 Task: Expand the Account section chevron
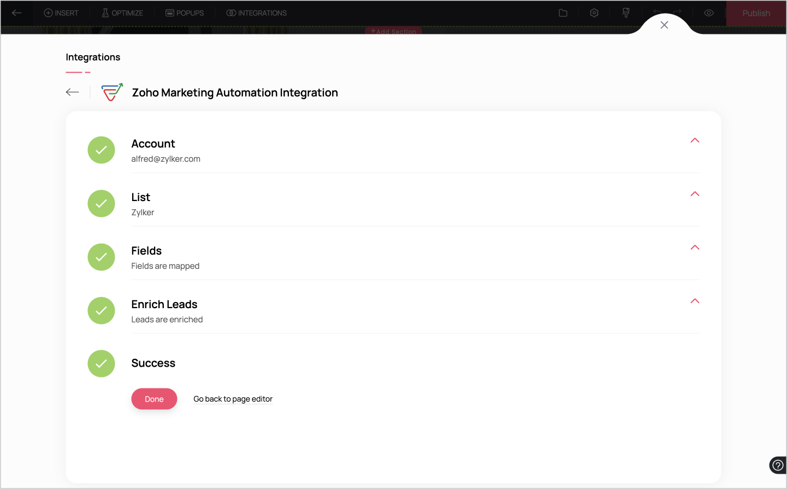pos(695,140)
